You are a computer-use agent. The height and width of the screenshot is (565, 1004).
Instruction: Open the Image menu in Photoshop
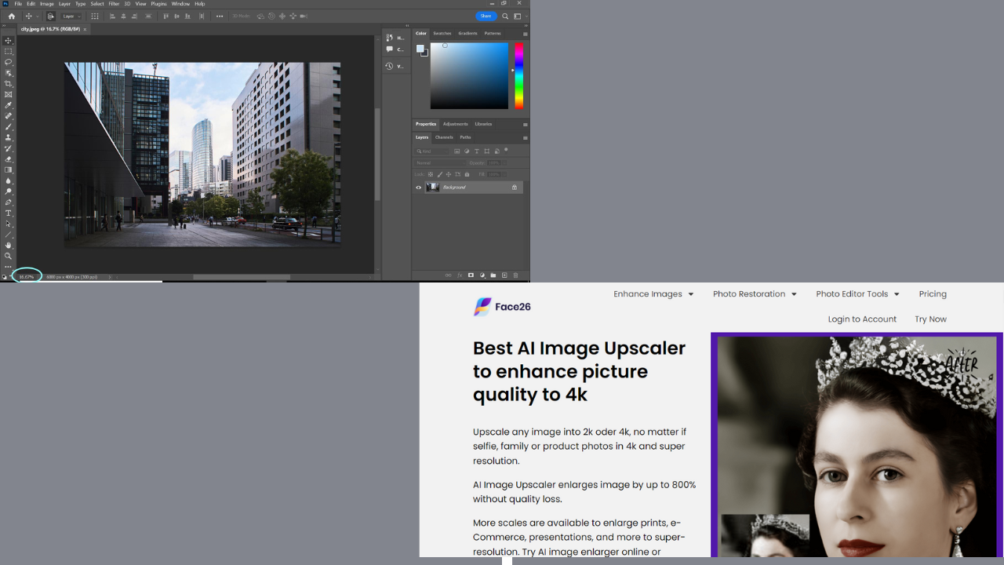coord(47,4)
